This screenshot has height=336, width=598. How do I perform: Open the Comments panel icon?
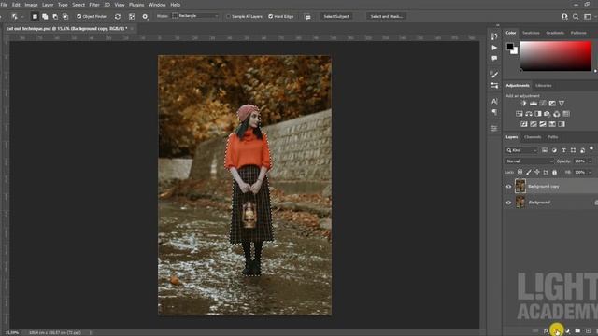point(494,58)
